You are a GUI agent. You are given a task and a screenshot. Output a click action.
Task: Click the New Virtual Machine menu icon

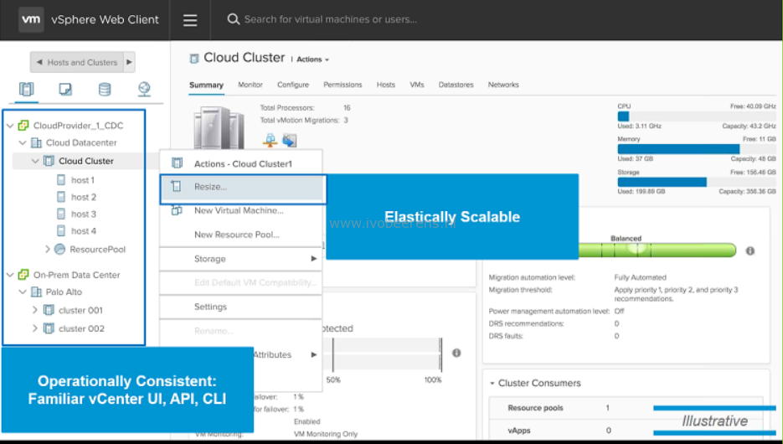tap(176, 210)
